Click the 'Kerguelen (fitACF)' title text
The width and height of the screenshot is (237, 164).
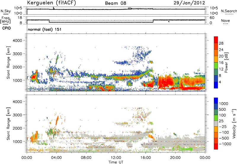51,3
